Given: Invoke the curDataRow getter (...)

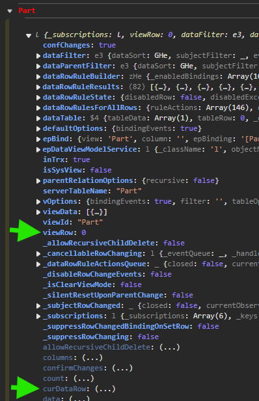Looking at the screenshot, I should (x=105, y=389).
